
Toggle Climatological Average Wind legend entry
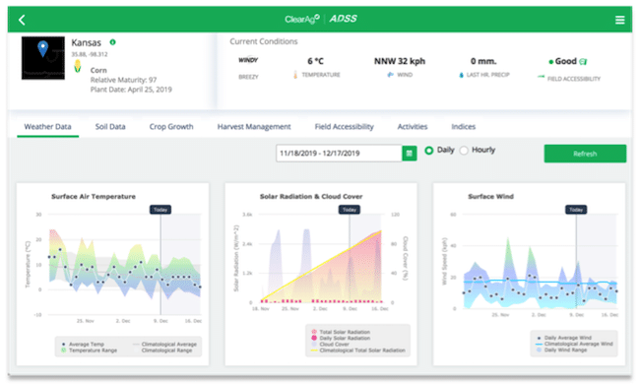click(x=574, y=344)
